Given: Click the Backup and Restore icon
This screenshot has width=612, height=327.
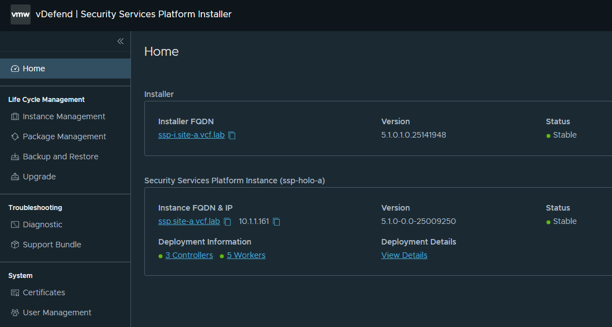Looking at the screenshot, I should [15, 157].
